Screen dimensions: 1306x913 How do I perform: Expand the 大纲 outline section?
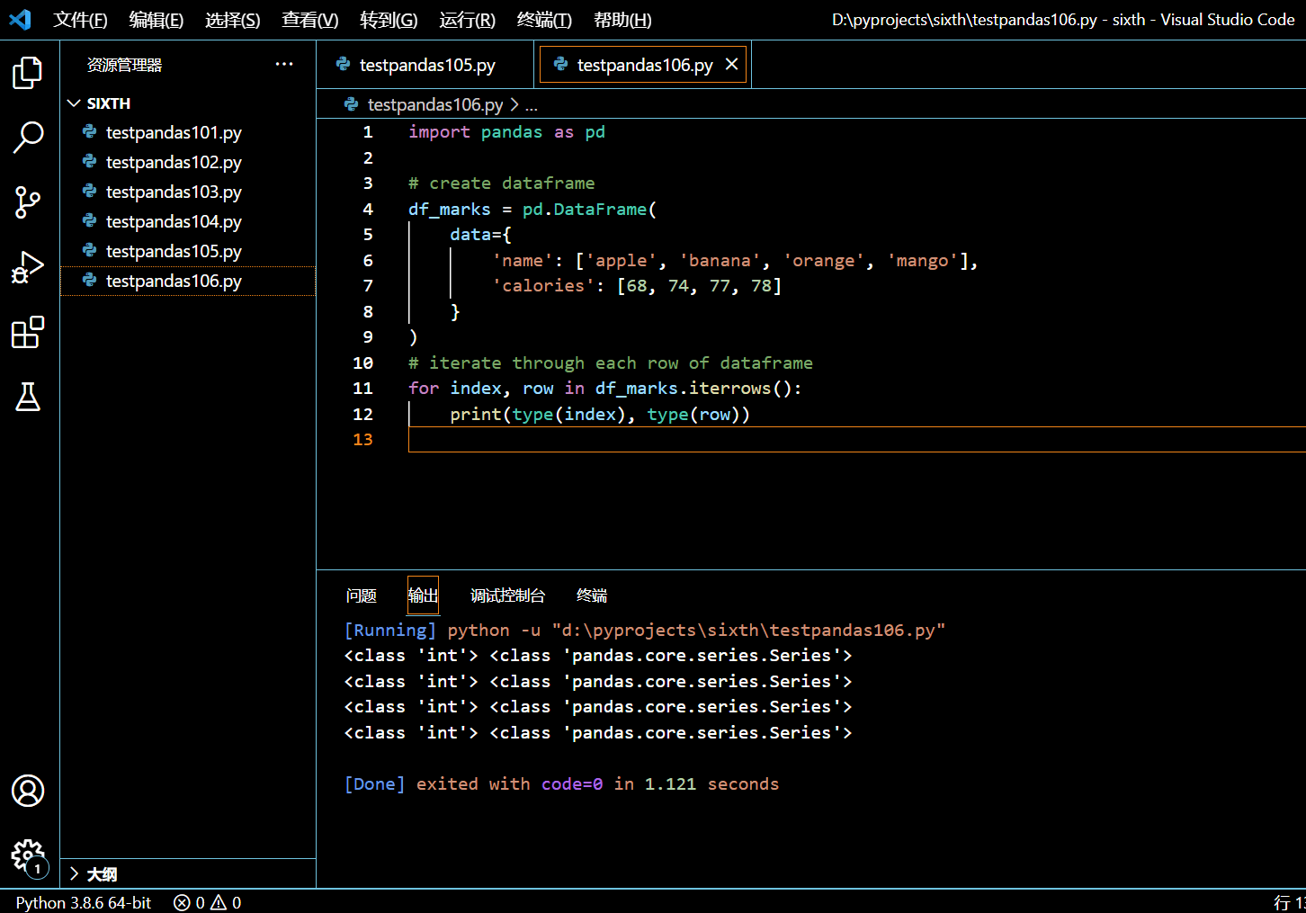[x=74, y=873]
